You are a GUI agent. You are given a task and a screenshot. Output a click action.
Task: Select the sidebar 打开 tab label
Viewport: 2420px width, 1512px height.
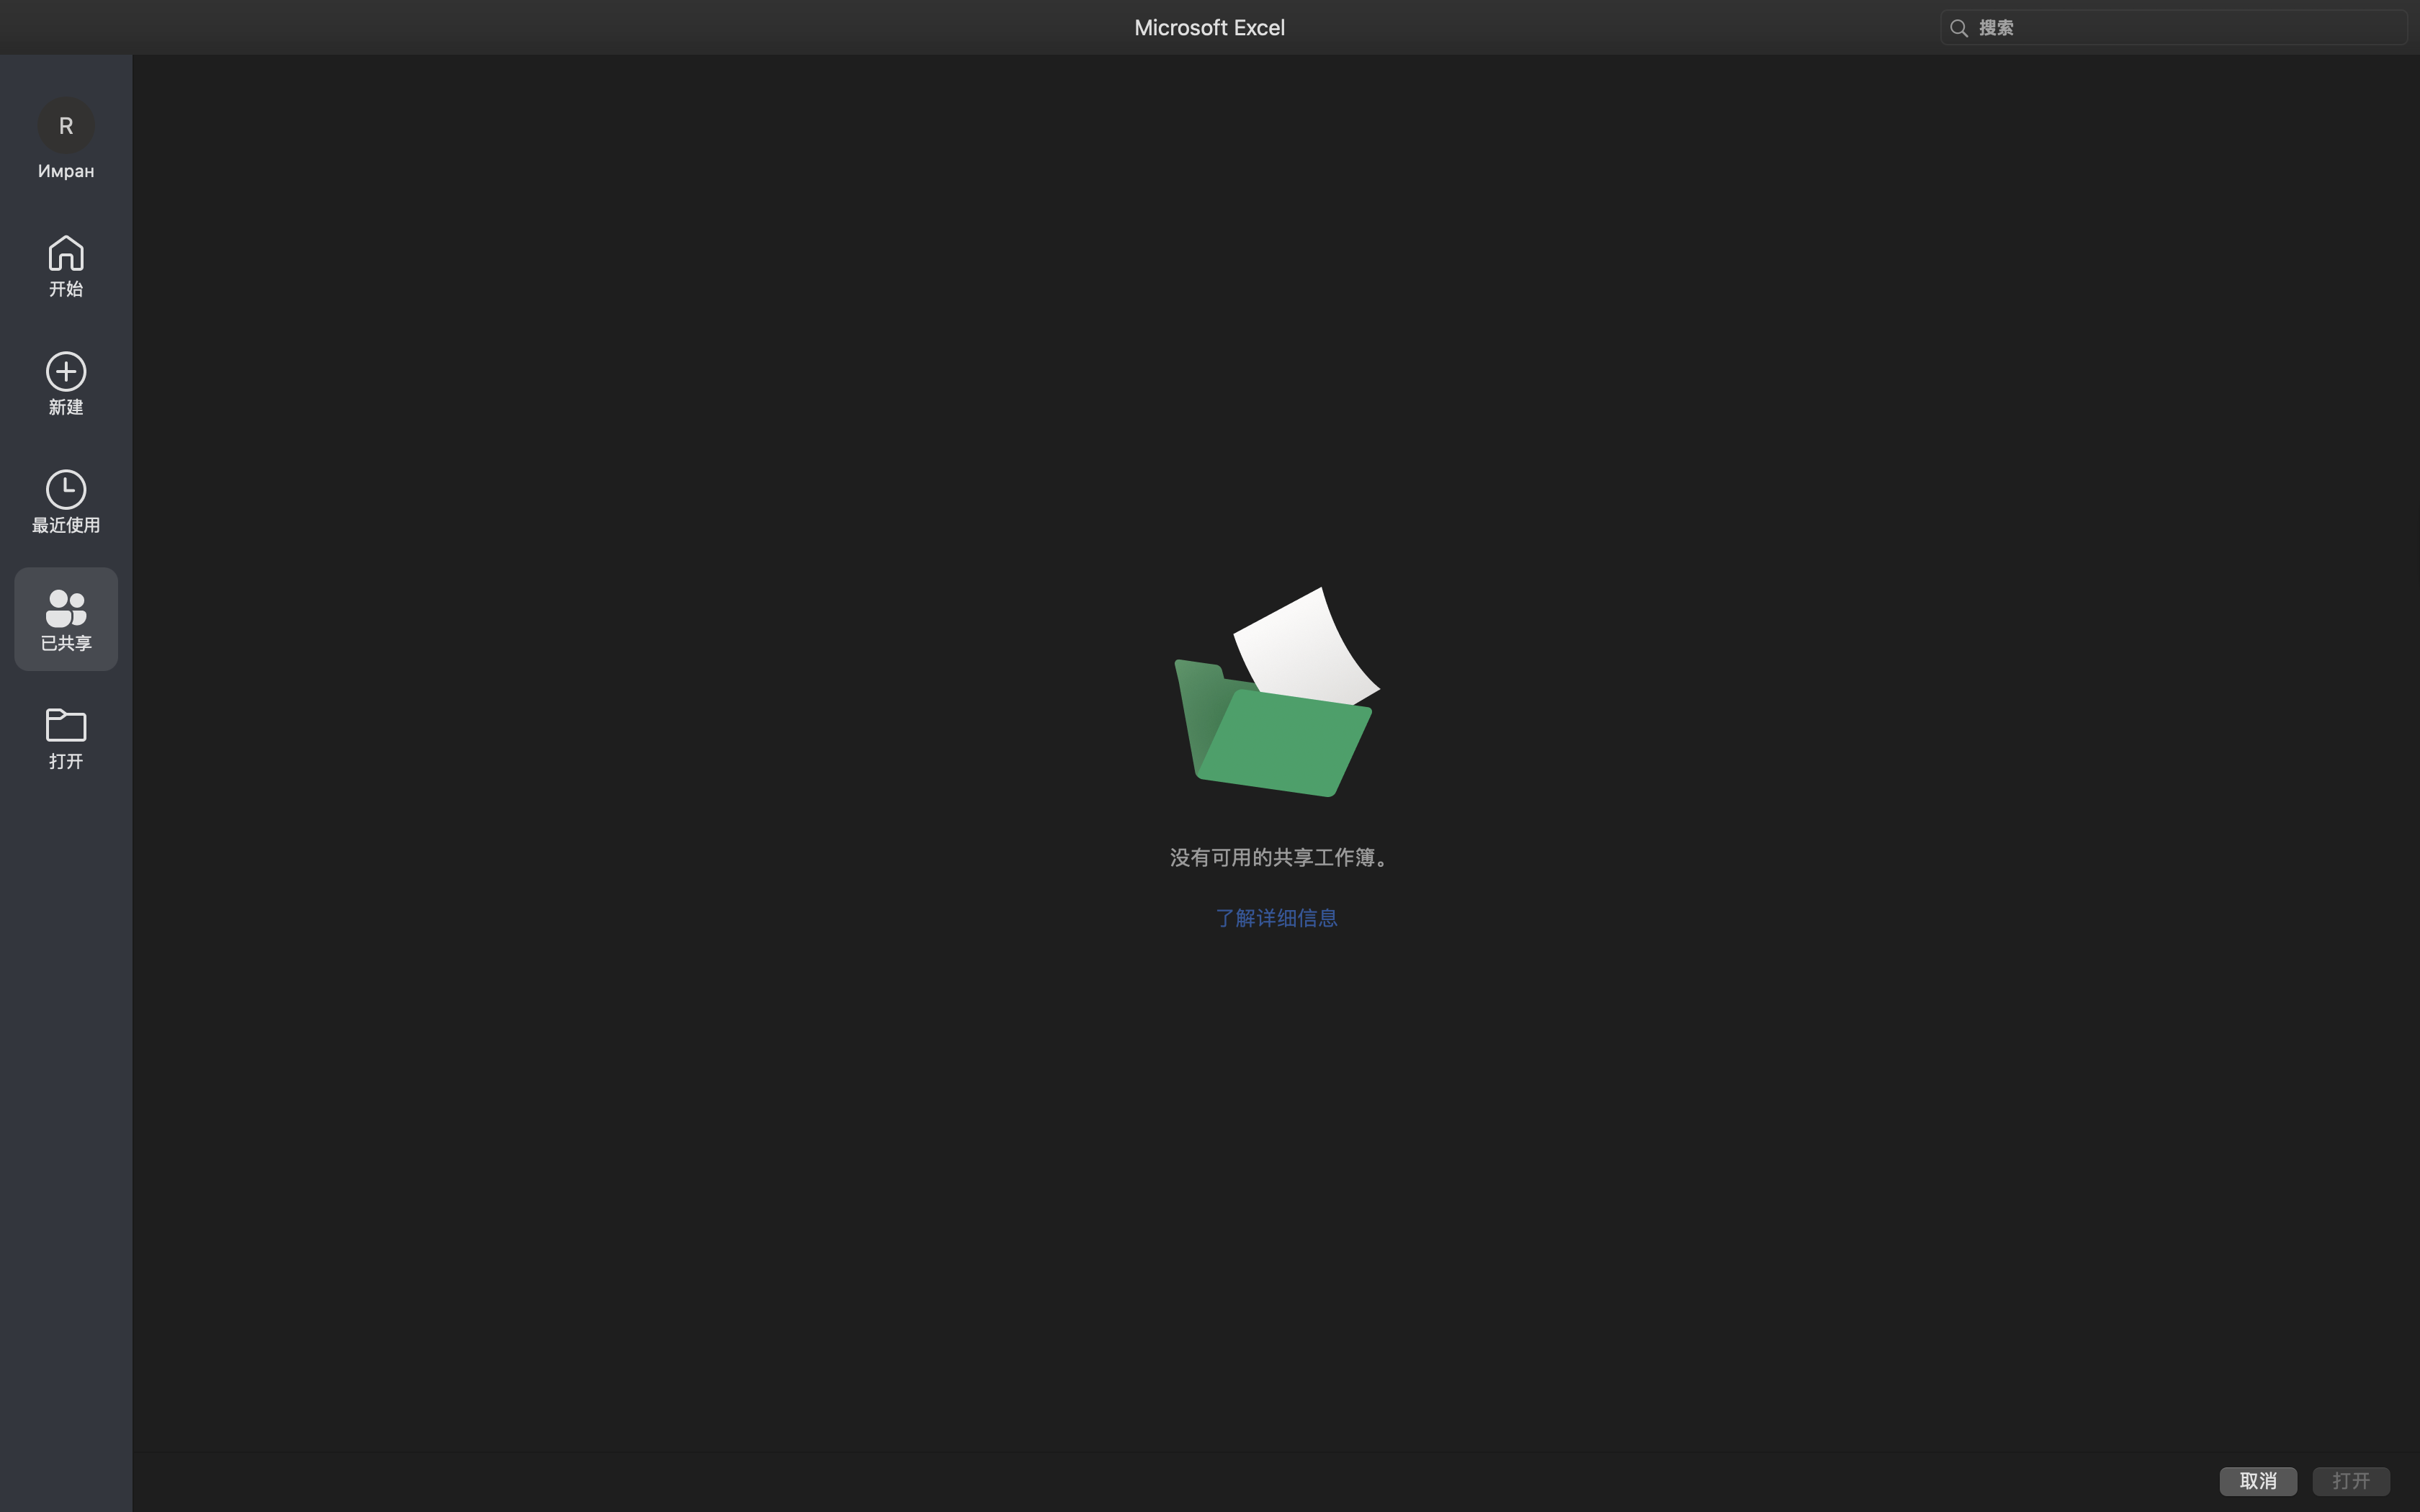pyautogui.click(x=66, y=761)
